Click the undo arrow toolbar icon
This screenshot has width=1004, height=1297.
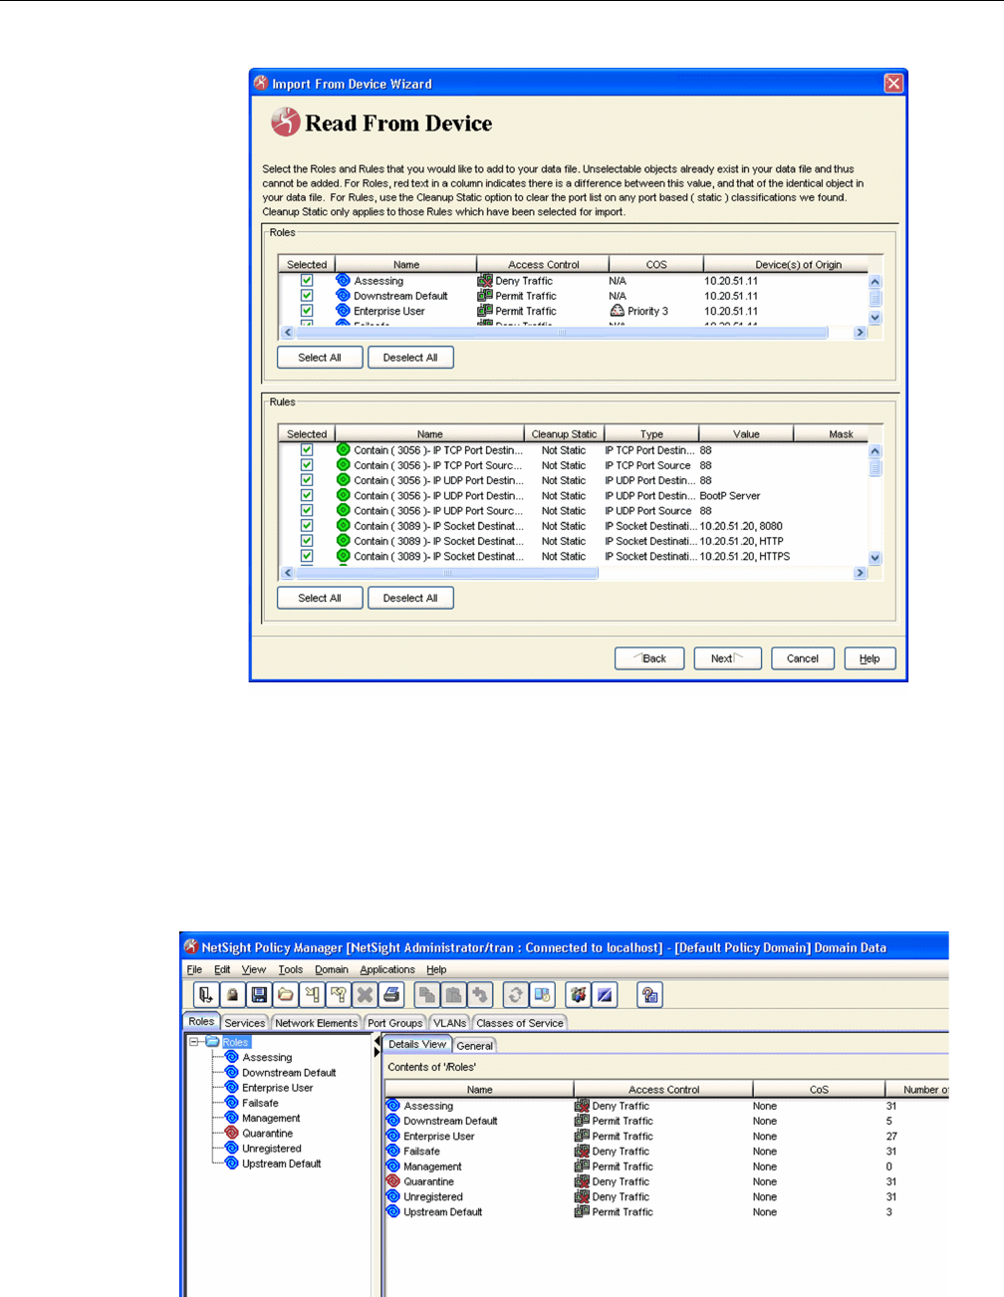481,995
